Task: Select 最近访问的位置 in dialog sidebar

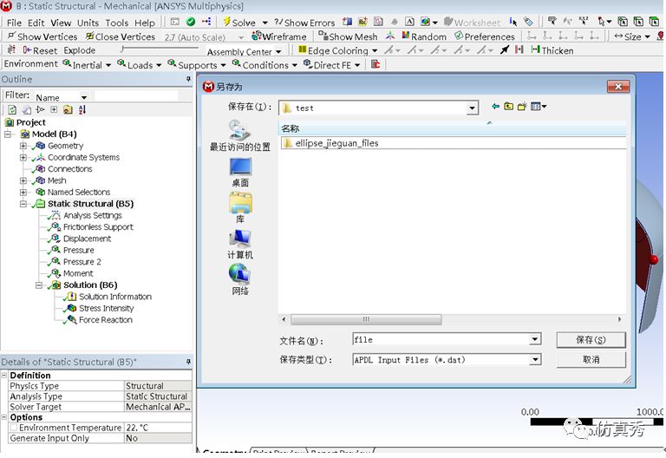Action: coord(240,136)
